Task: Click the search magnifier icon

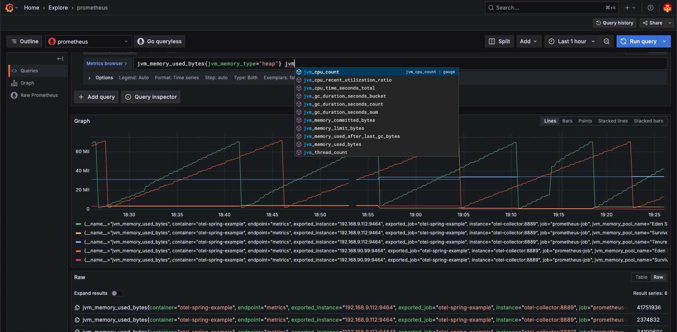Action: coord(491,8)
